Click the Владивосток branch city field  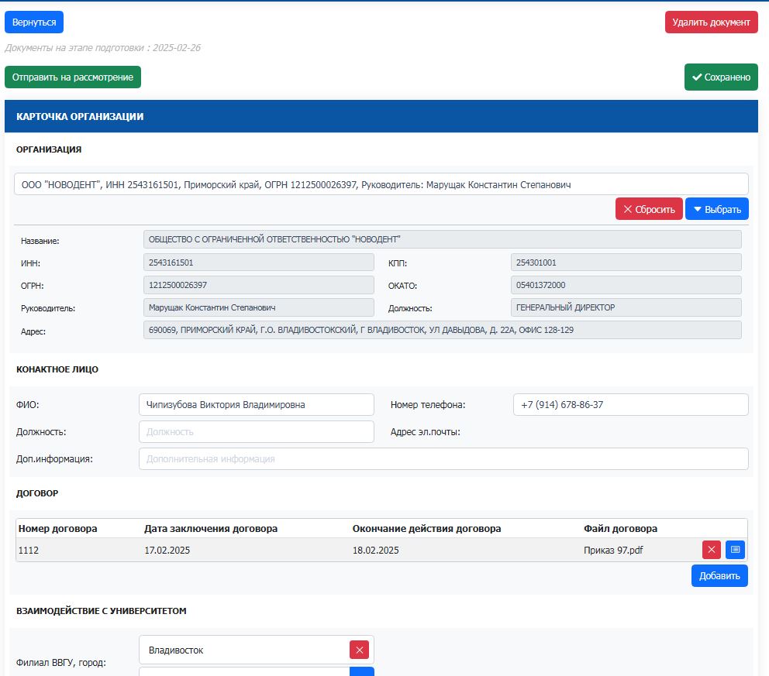pos(244,650)
